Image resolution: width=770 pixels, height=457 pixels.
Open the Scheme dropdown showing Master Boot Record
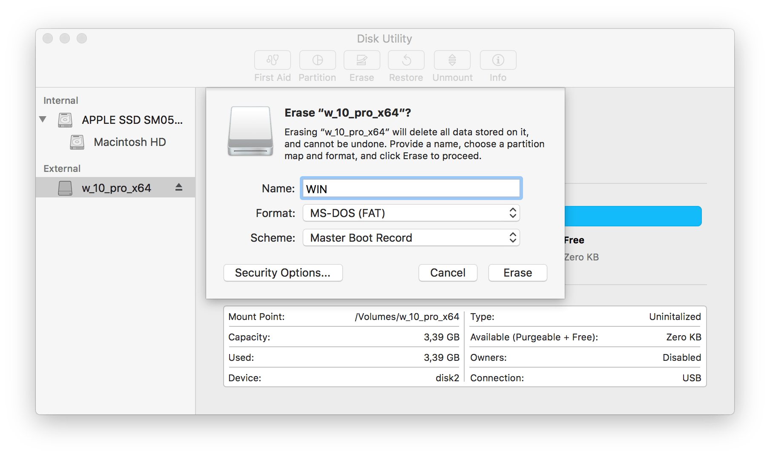coord(411,237)
